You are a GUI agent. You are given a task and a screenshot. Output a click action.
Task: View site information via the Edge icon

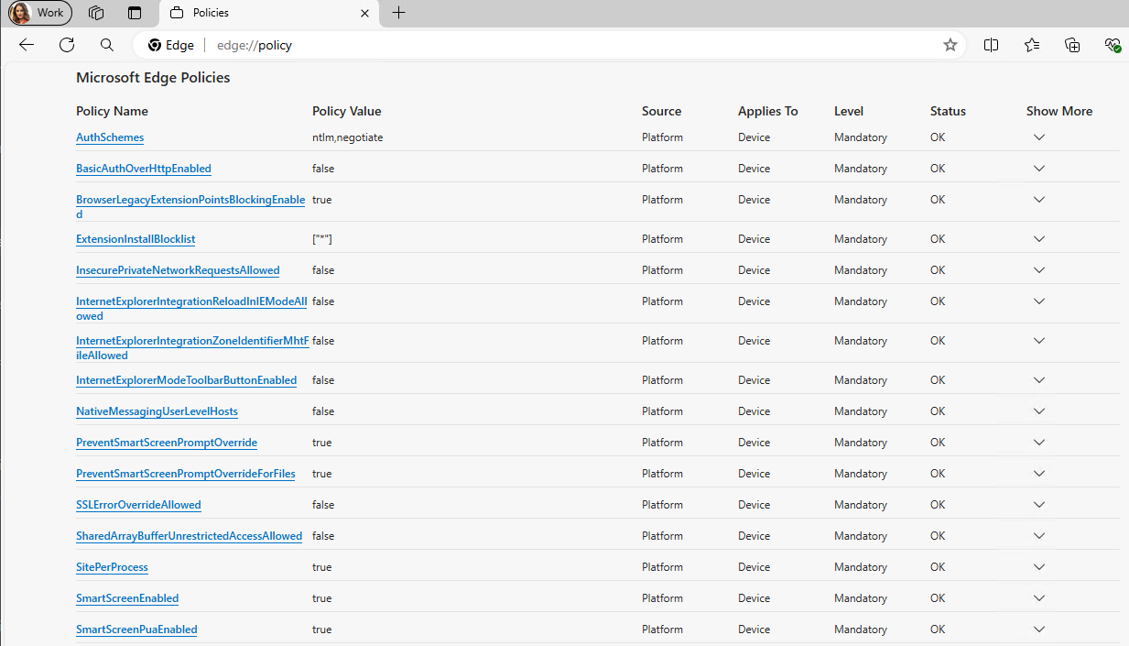pyautogui.click(x=171, y=45)
